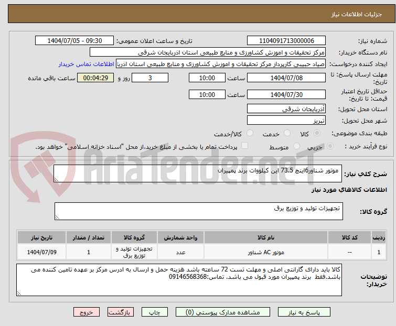396x326 pixels.
Task: Select the خدمت radio button
Action: tap(287, 133)
